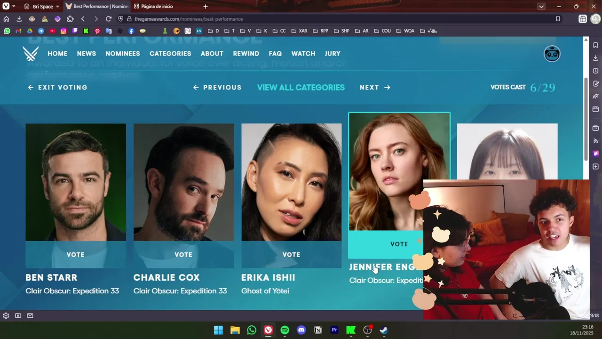Screen dimensions: 602x339
Task: Expand the COU bookmarks folder
Action: pyautogui.click(x=382, y=31)
